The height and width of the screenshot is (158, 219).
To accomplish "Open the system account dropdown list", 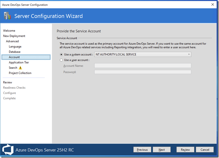I will pyautogui.click(x=189, y=55).
